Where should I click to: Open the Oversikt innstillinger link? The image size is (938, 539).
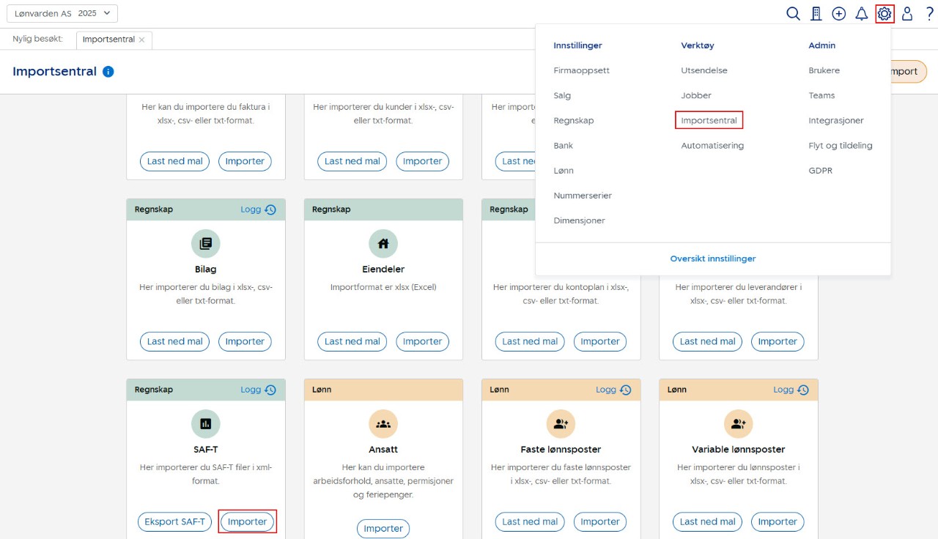[x=712, y=259]
